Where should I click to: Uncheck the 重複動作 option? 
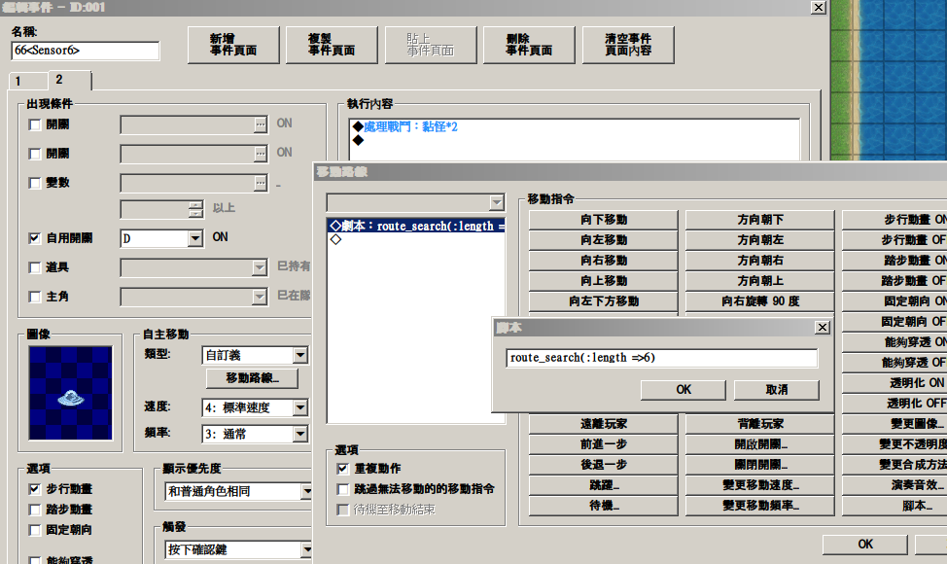[343, 469]
